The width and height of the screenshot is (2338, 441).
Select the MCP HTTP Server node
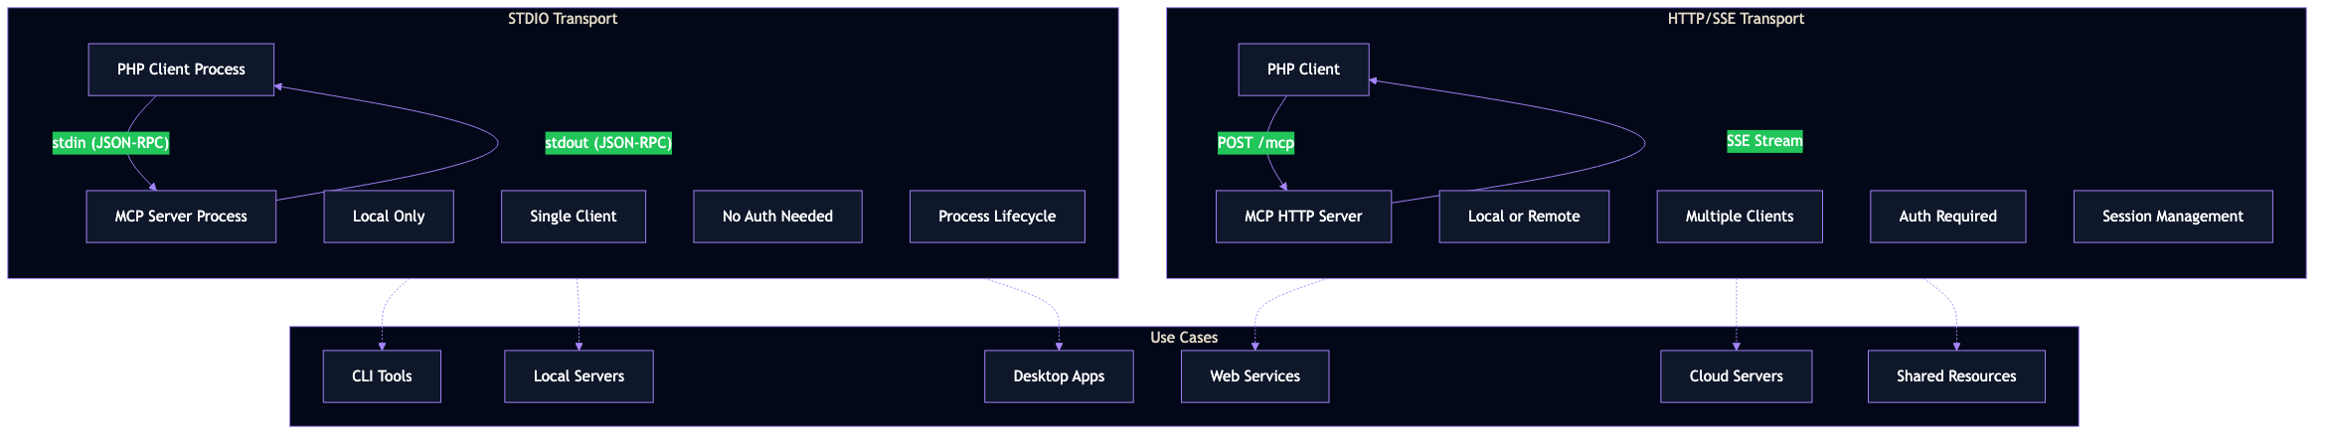1303,217
